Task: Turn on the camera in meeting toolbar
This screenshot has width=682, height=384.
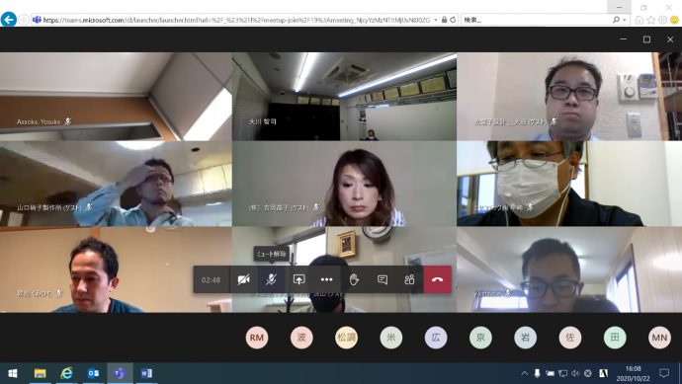Action: point(243,279)
